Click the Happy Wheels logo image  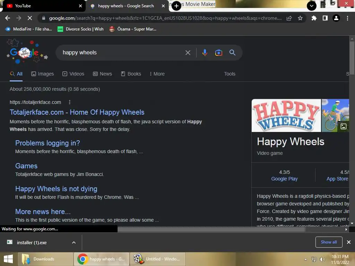click(x=286, y=116)
